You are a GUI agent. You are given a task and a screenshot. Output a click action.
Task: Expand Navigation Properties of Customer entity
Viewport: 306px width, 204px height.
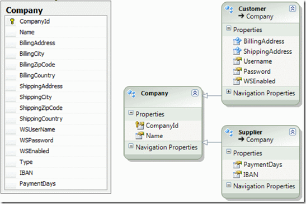click(229, 91)
